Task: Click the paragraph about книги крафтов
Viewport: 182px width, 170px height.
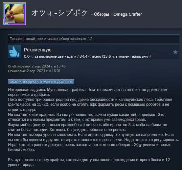Action: (x=86, y=117)
